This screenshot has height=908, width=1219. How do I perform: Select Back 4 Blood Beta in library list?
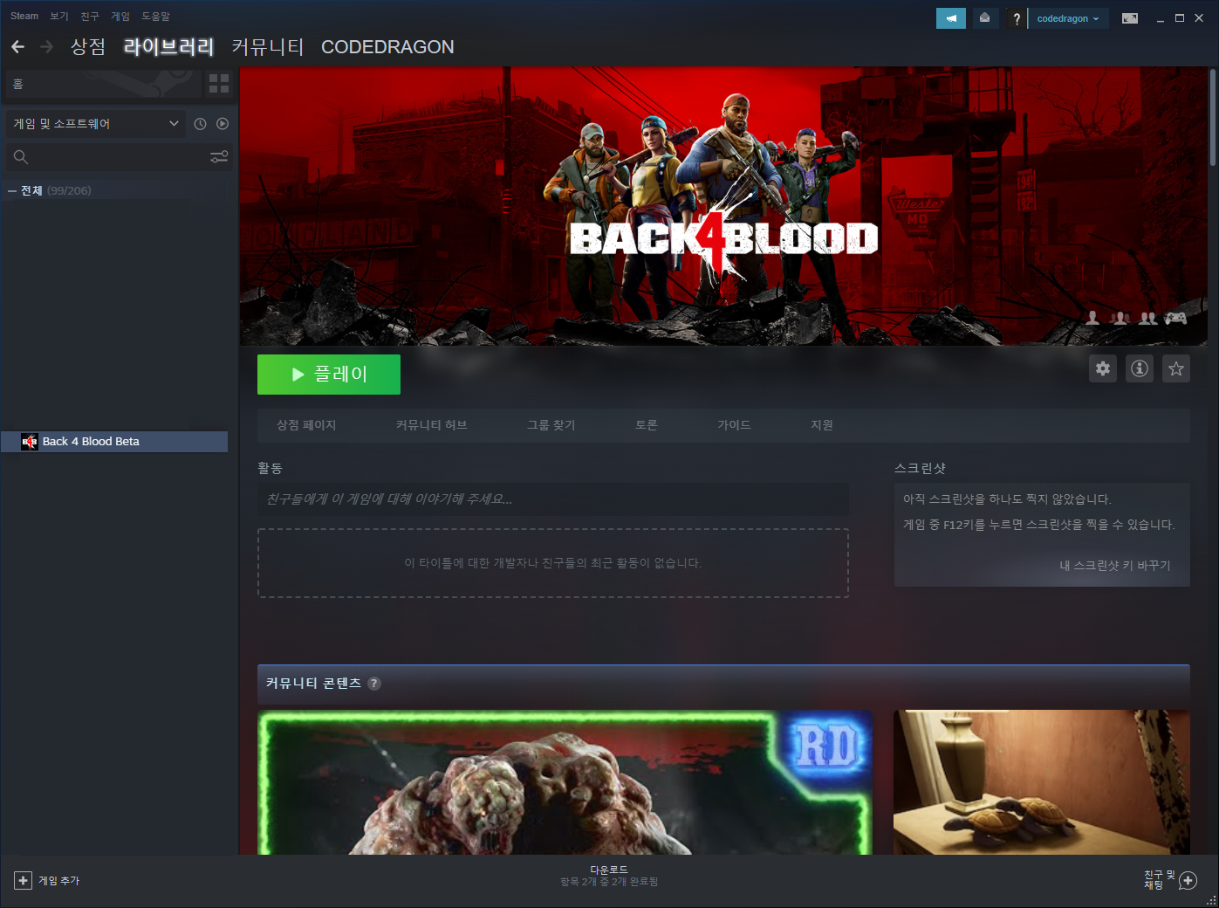[114, 442]
